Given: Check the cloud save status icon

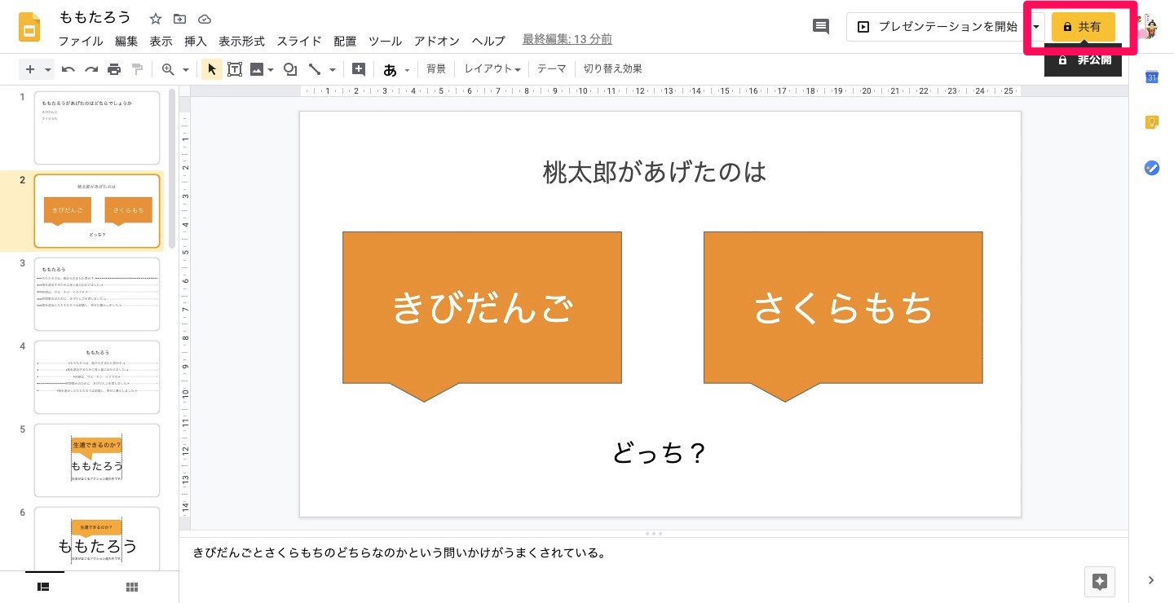Looking at the screenshot, I should pos(204,19).
